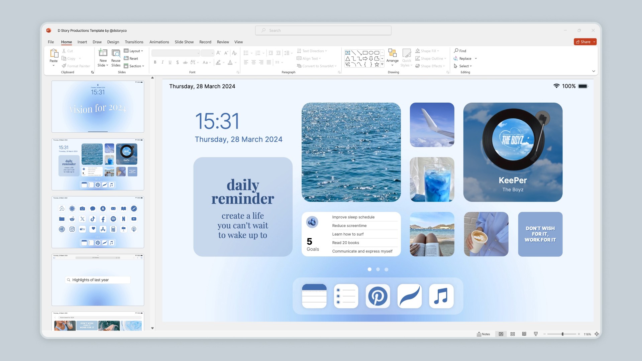642x361 pixels.
Task: Open Reading View from status bar
Action: pyautogui.click(x=524, y=334)
